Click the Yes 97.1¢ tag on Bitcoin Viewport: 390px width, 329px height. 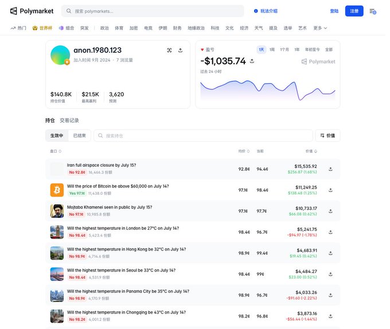click(x=77, y=193)
